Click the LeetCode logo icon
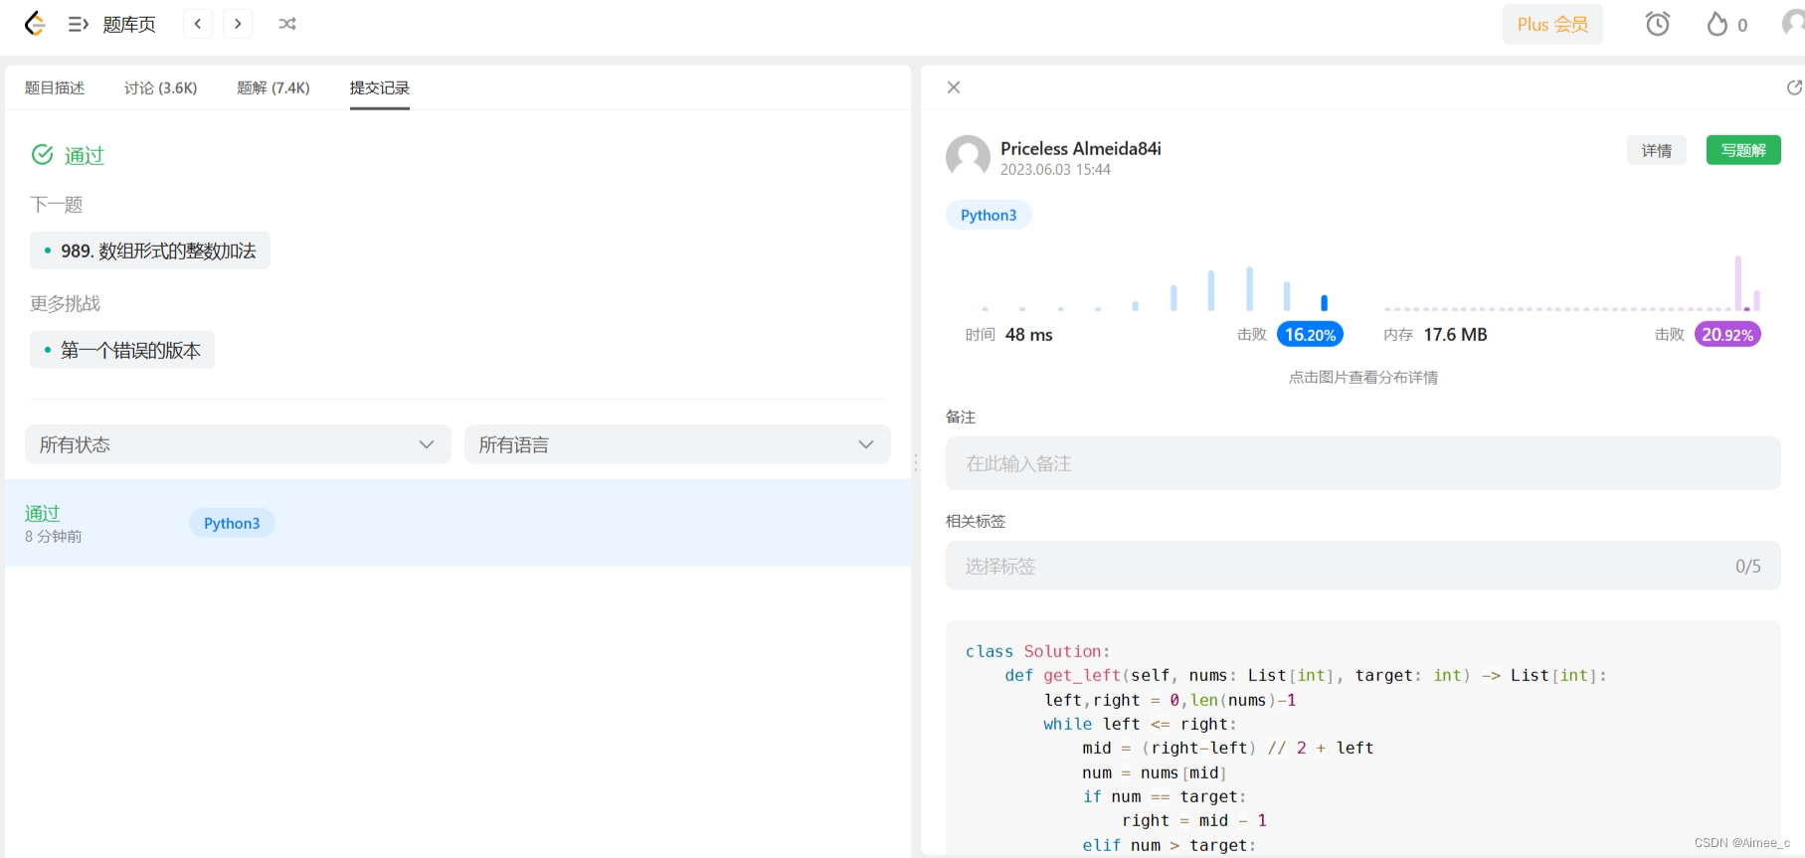 tap(35, 24)
